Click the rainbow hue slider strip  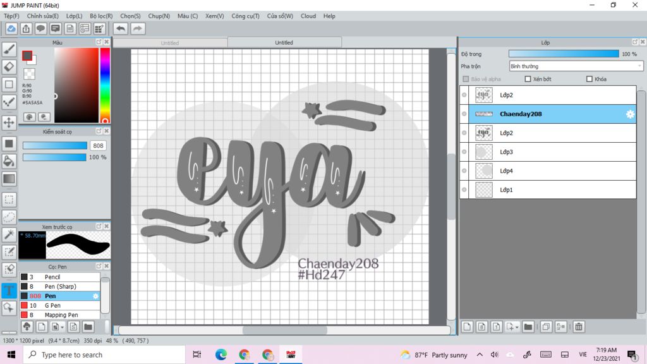[105, 85]
